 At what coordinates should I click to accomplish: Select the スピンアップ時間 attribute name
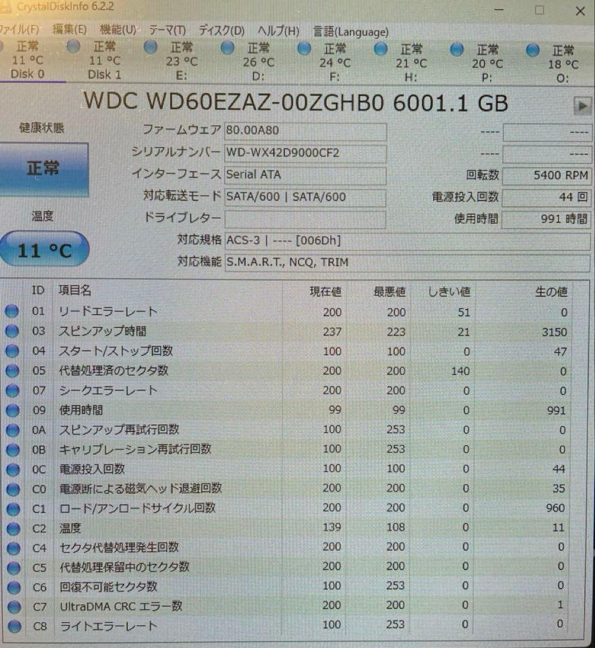103,331
